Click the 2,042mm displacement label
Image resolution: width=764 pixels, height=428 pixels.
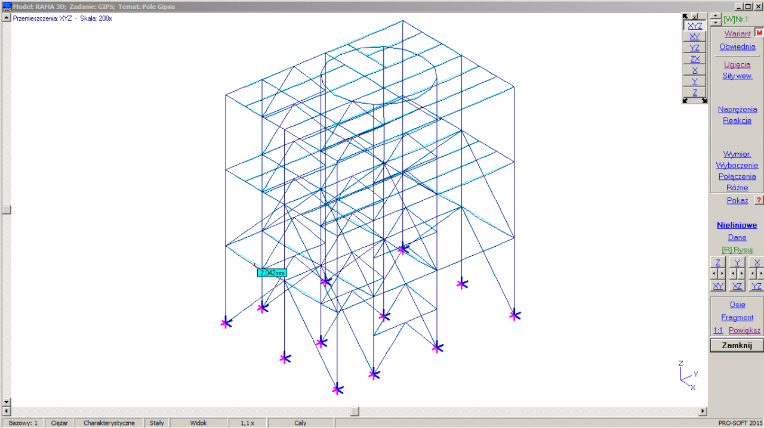[272, 273]
